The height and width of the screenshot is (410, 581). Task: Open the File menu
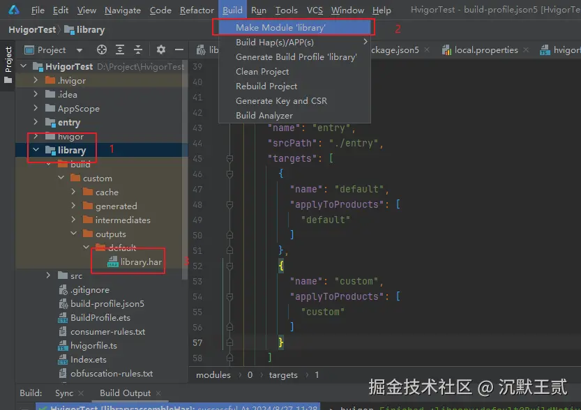click(38, 10)
